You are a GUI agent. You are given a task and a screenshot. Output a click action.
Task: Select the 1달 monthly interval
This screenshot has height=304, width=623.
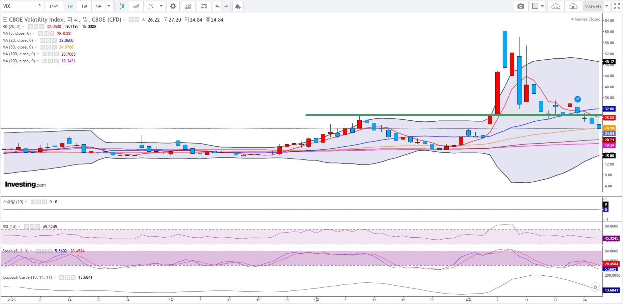[84, 6]
